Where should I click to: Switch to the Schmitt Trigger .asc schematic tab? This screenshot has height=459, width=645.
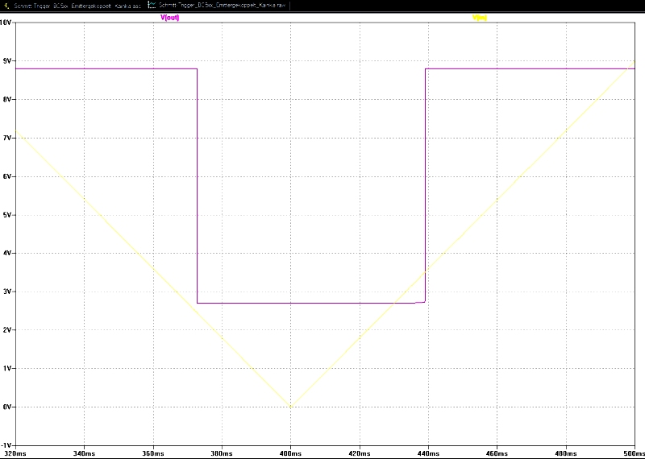coord(77,5)
